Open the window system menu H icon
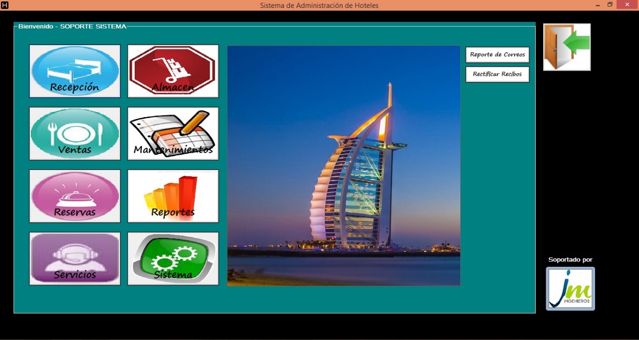639x340 pixels. 5,5
